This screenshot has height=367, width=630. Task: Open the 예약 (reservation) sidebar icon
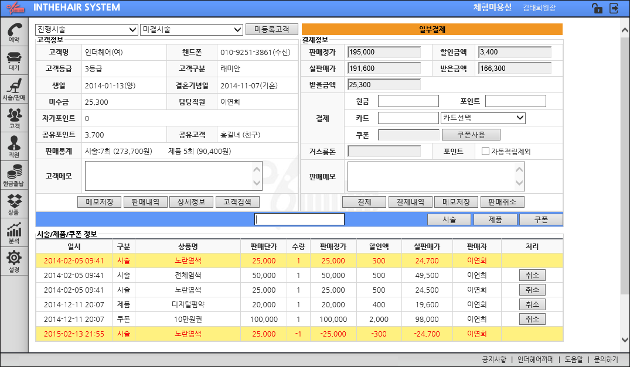(x=14, y=32)
